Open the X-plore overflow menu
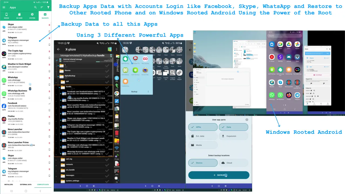The width and height of the screenshot is (345, 194). pos(116,49)
